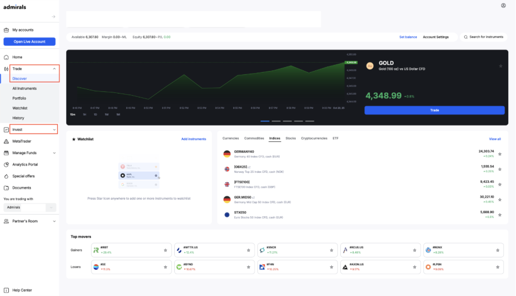The width and height of the screenshot is (516, 296).
Task: Switch to the Stocks tab
Action: tap(291, 138)
